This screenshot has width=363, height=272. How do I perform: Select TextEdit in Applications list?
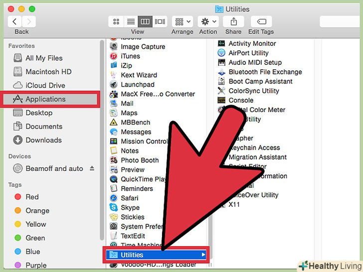[133, 236]
